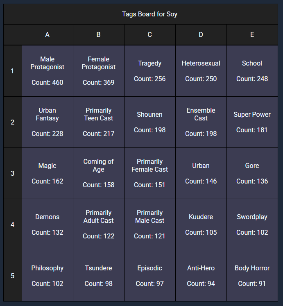The image size is (283, 306).
Task: Click column header C
Action: (x=150, y=35)
